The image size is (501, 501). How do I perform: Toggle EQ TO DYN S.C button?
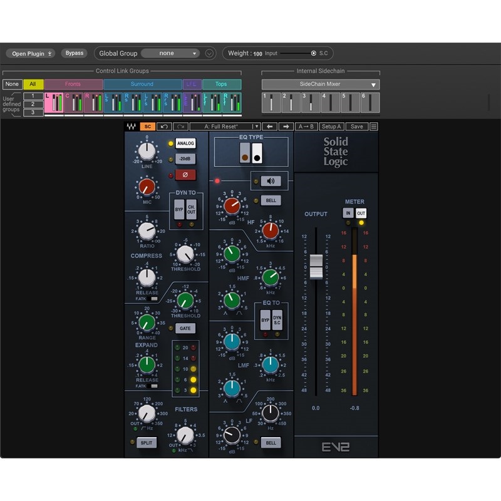(x=277, y=320)
